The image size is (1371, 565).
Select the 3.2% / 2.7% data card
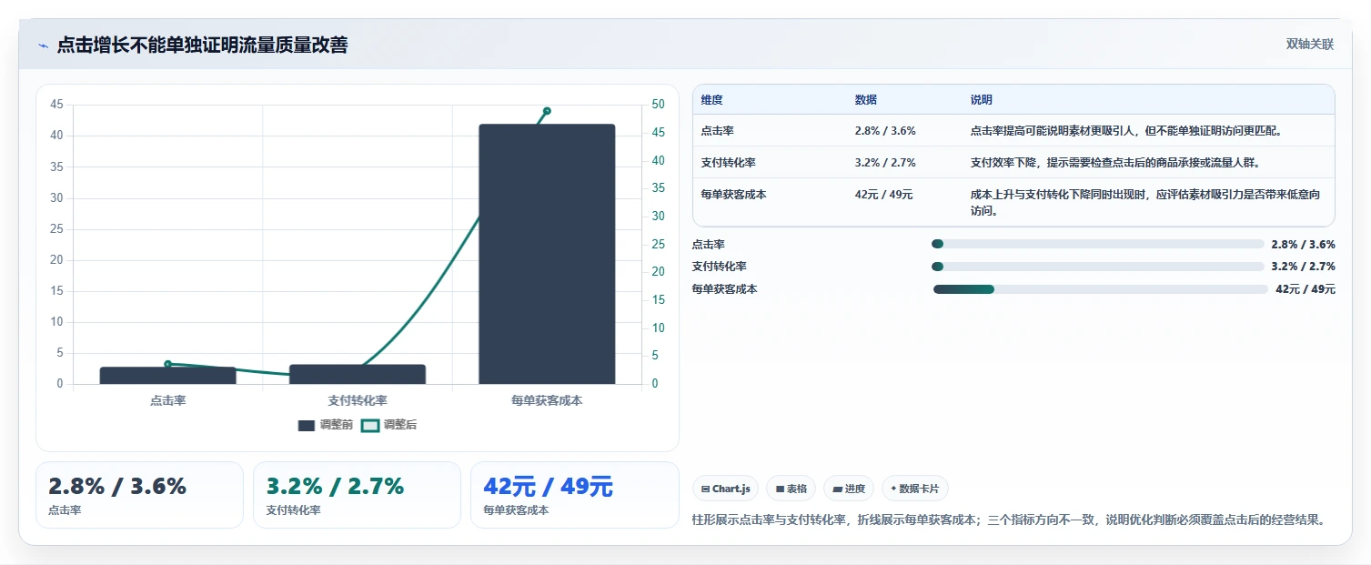(357, 495)
